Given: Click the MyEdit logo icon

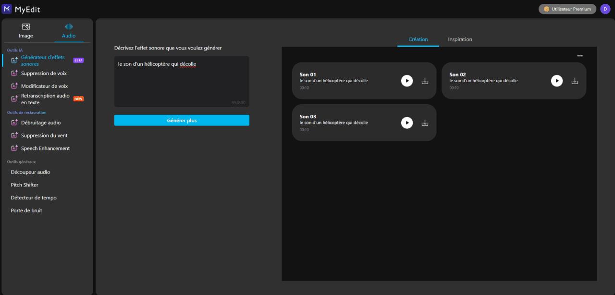Looking at the screenshot, I should click(x=7, y=9).
